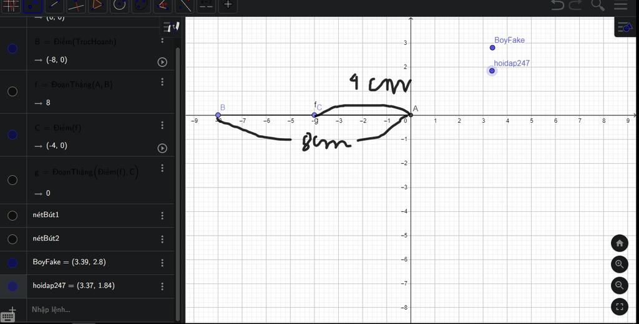Screen dimensions: 639x324
Task: Click the 'f = ĐoạnThẳng(A, B)' definition
Action: (x=74, y=85)
